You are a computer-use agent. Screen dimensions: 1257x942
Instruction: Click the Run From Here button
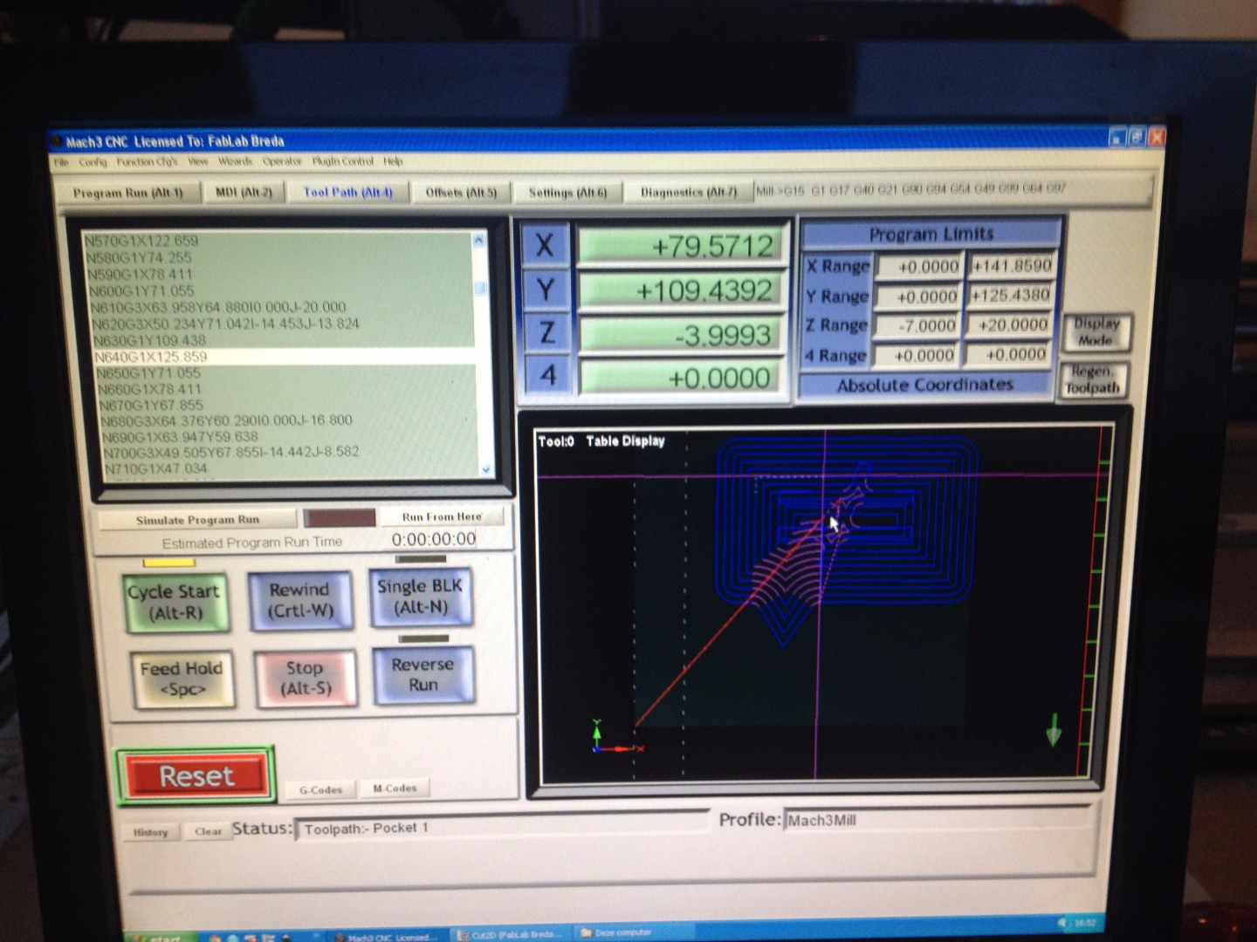click(442, 516)
